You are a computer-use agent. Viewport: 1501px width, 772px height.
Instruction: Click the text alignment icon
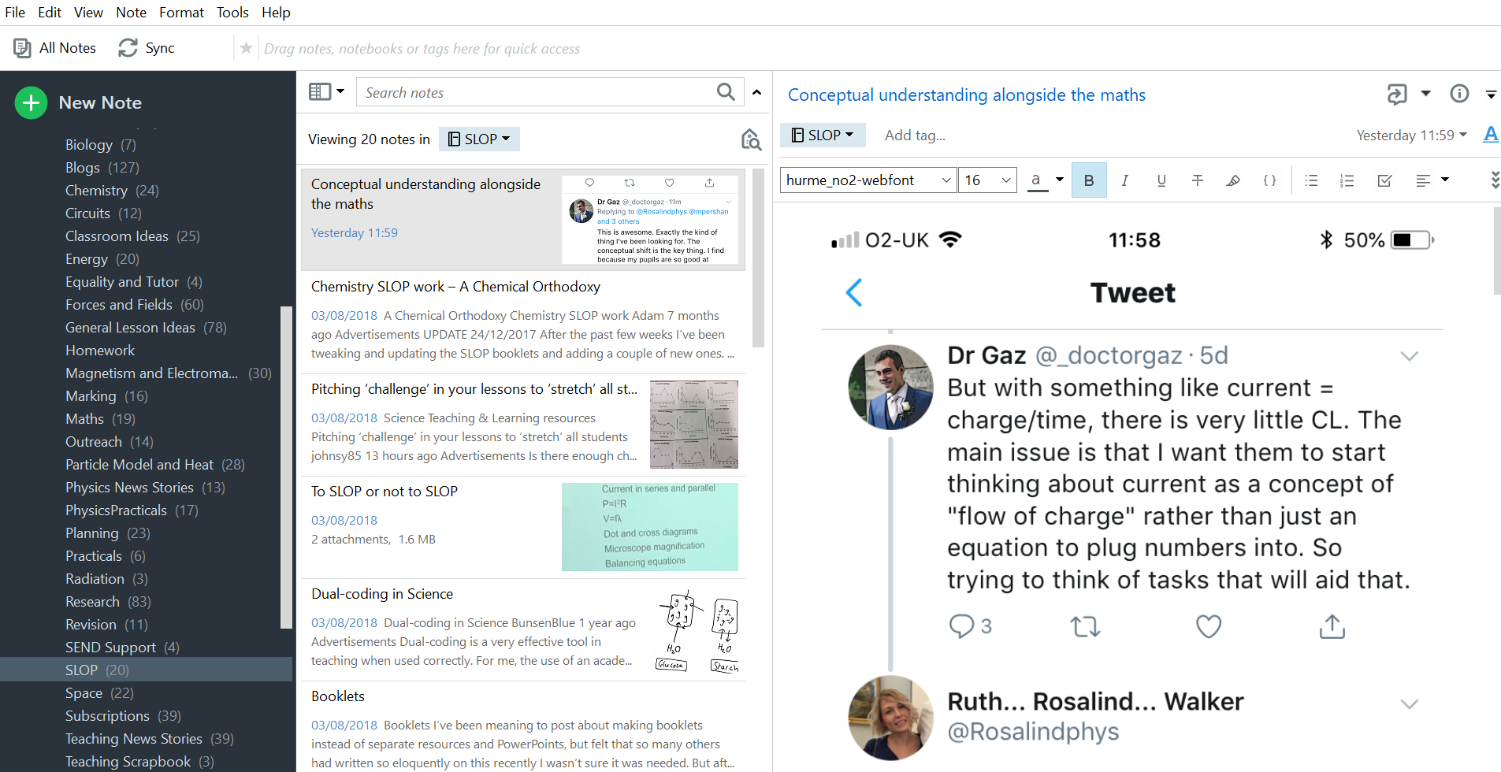click(x=1422, y=180)
